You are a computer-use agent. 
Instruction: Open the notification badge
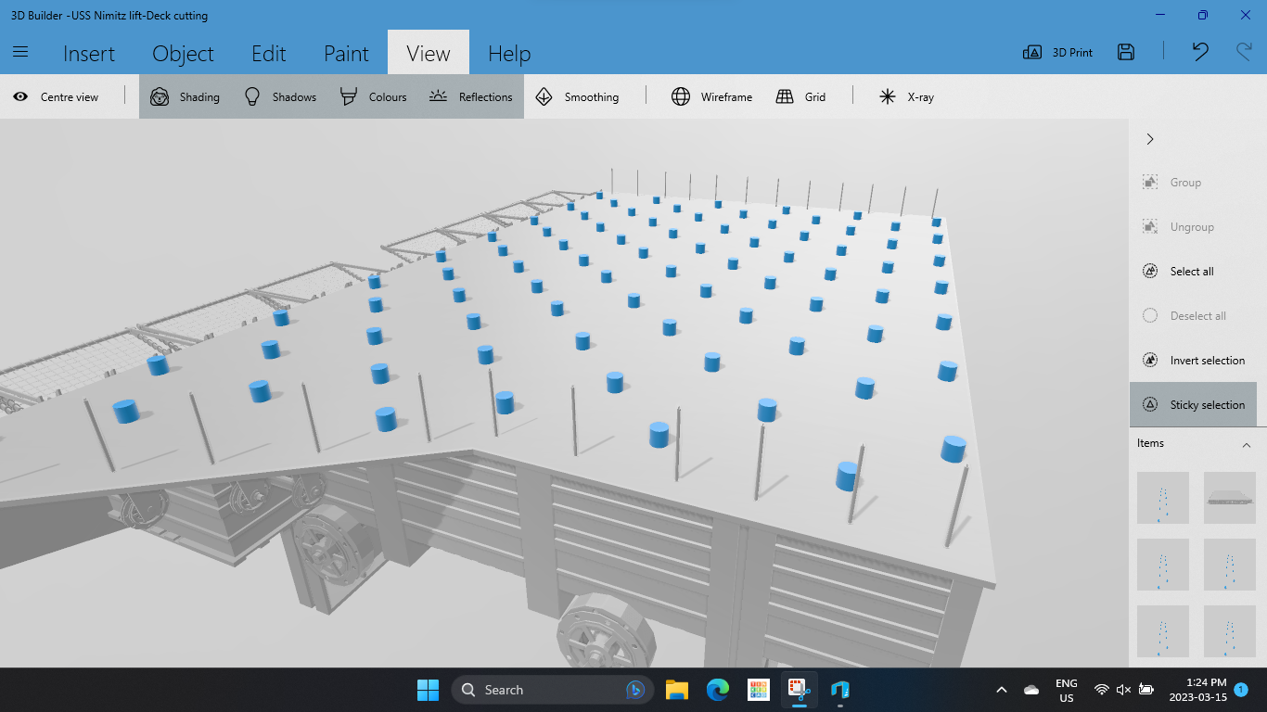pos(1241,690)
